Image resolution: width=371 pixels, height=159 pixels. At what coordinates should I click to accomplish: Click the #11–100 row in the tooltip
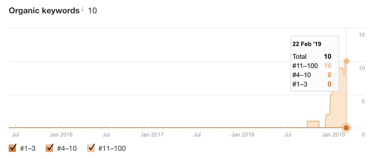point(312,66)
